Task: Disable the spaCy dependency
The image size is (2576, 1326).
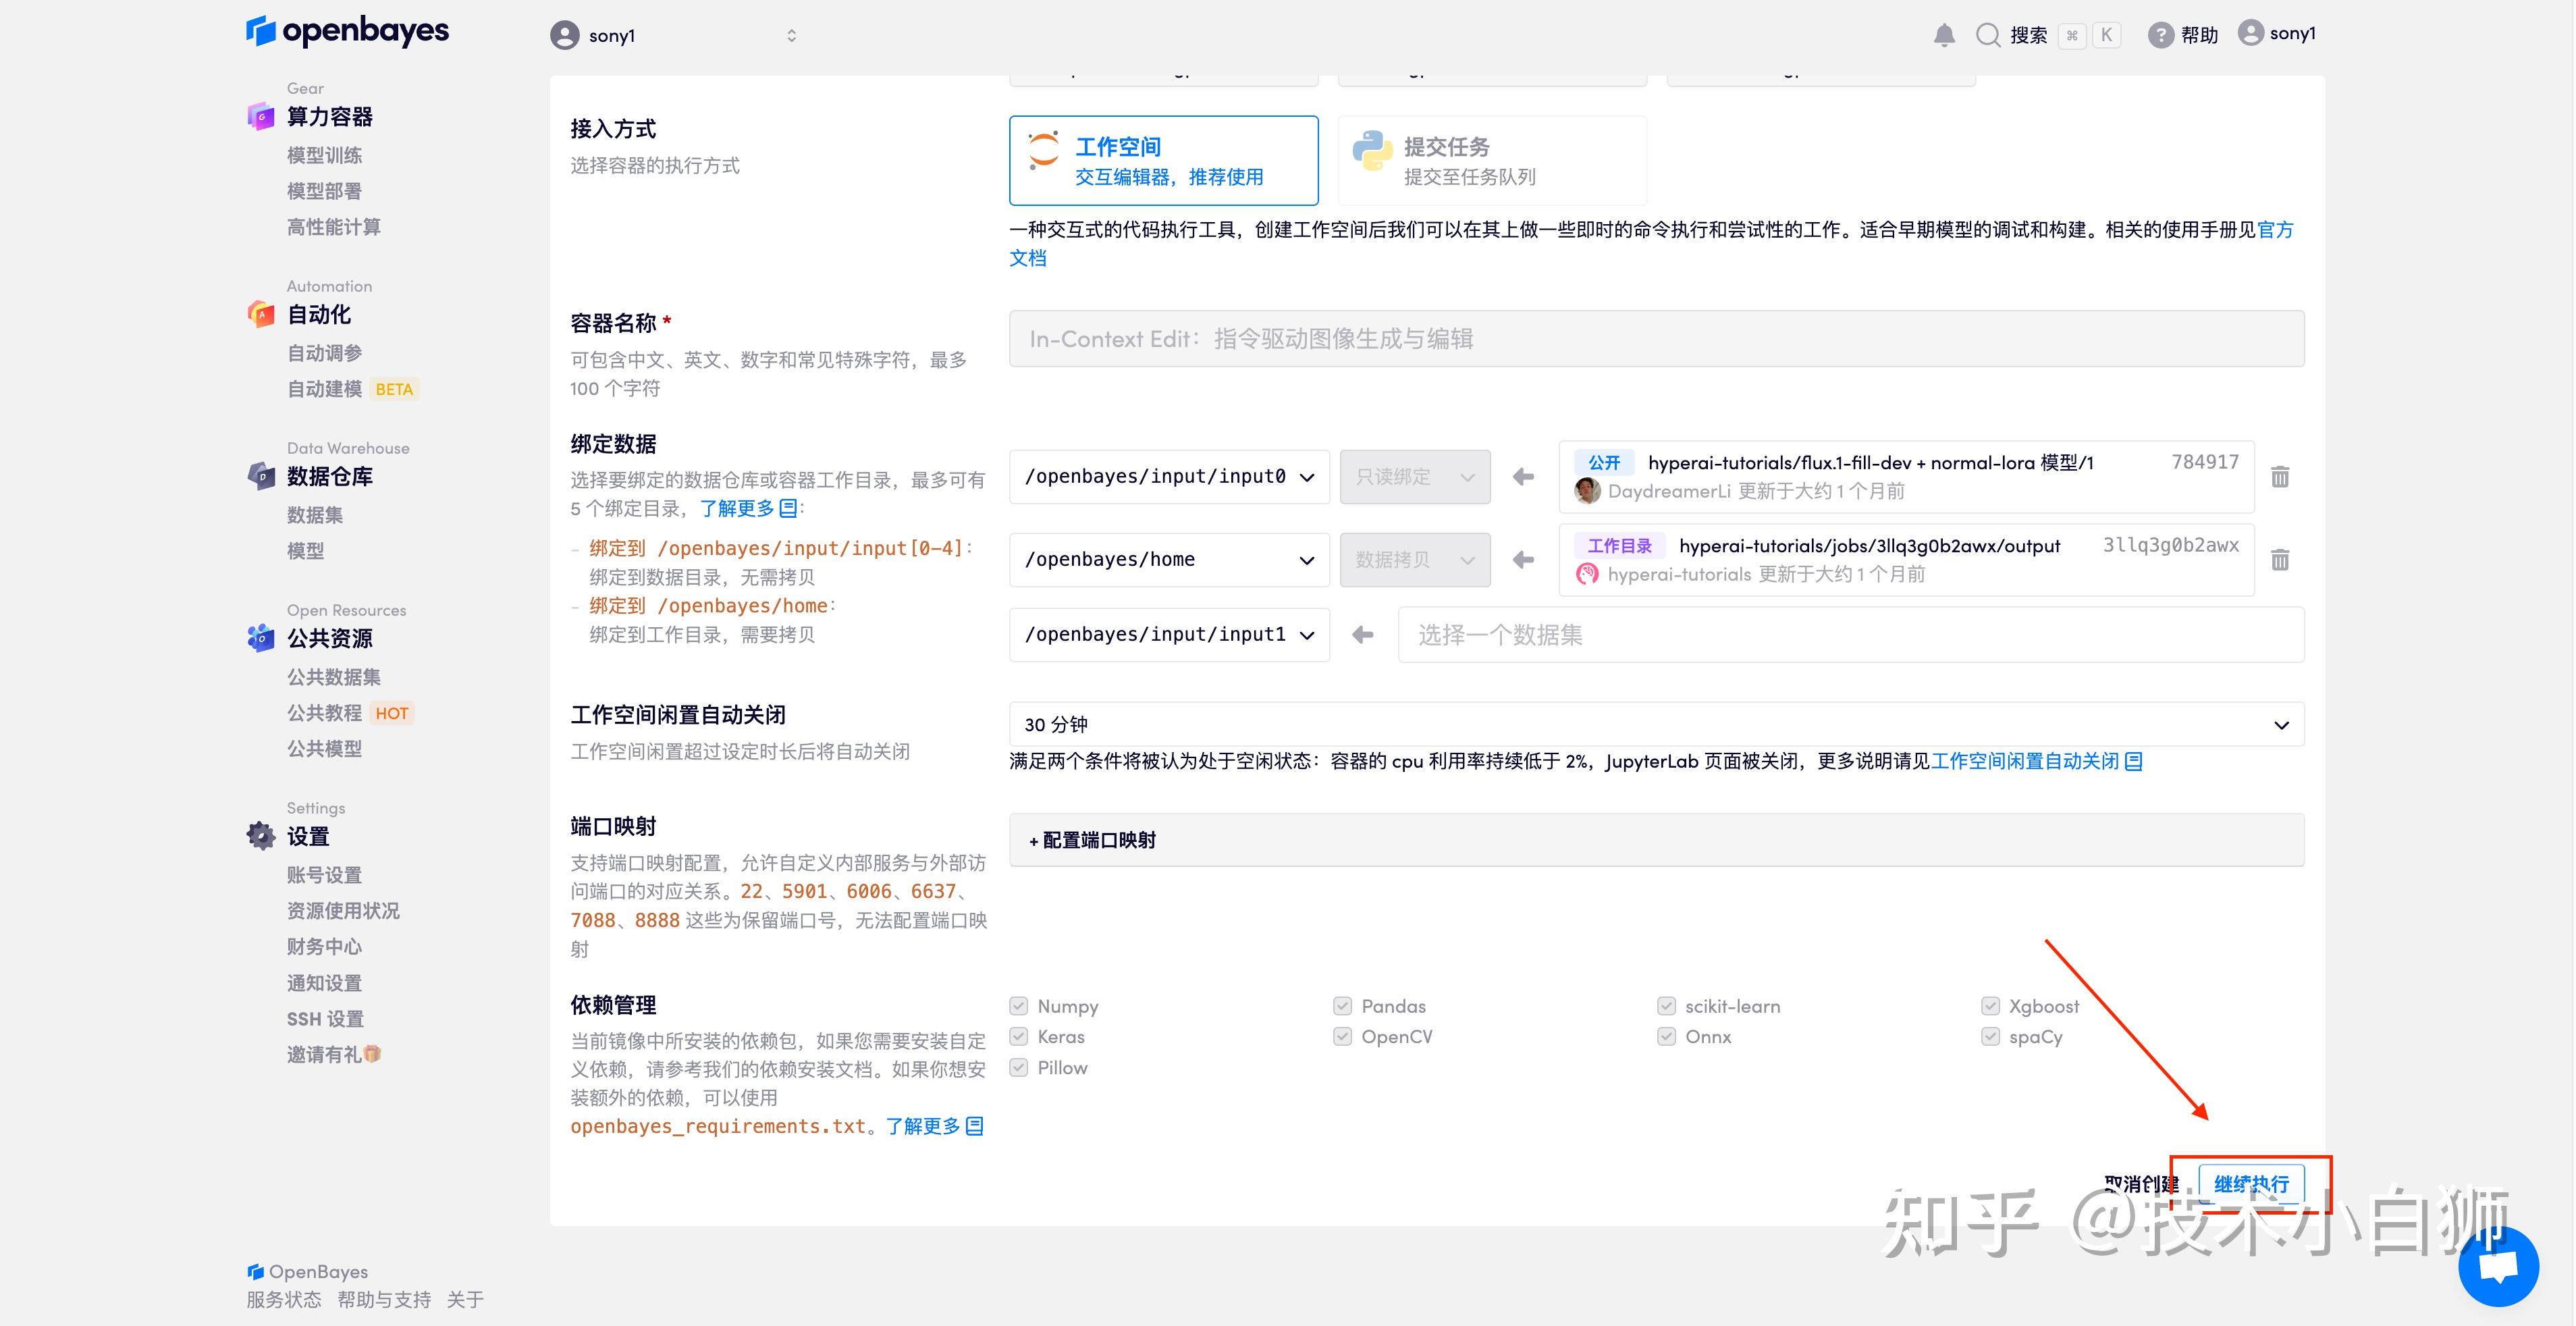Action: click(x=1990, y=1037)
